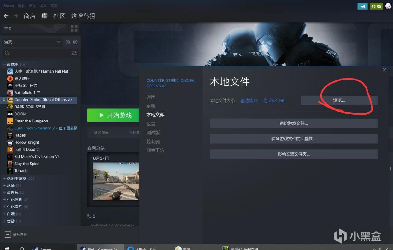Open the user avatar profile menu
The width and height of the screenshot is (393, 250).
388,6
